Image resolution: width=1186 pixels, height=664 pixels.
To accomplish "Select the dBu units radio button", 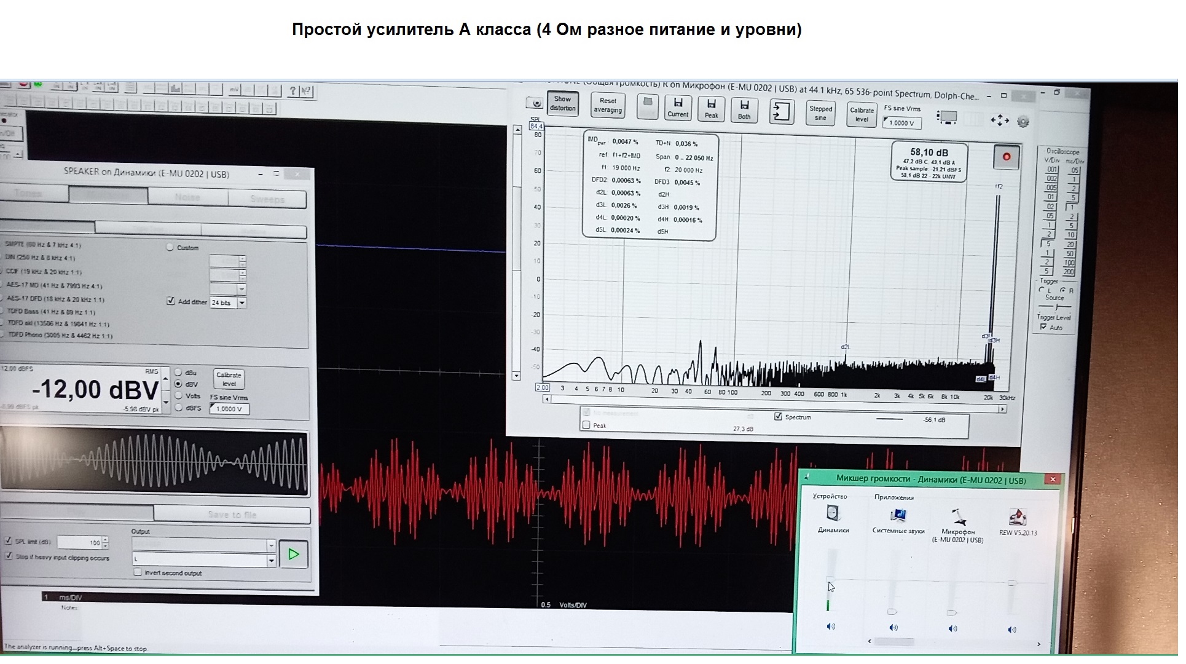I will click(179, 372).
